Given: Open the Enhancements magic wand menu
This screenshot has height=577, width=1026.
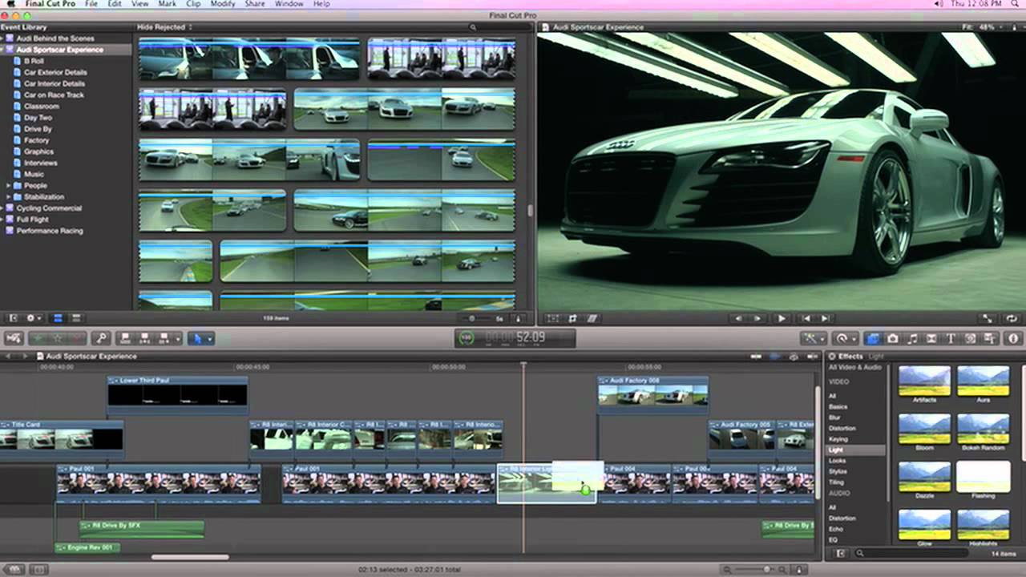Looking at the screenshot, I should point(814,338).
